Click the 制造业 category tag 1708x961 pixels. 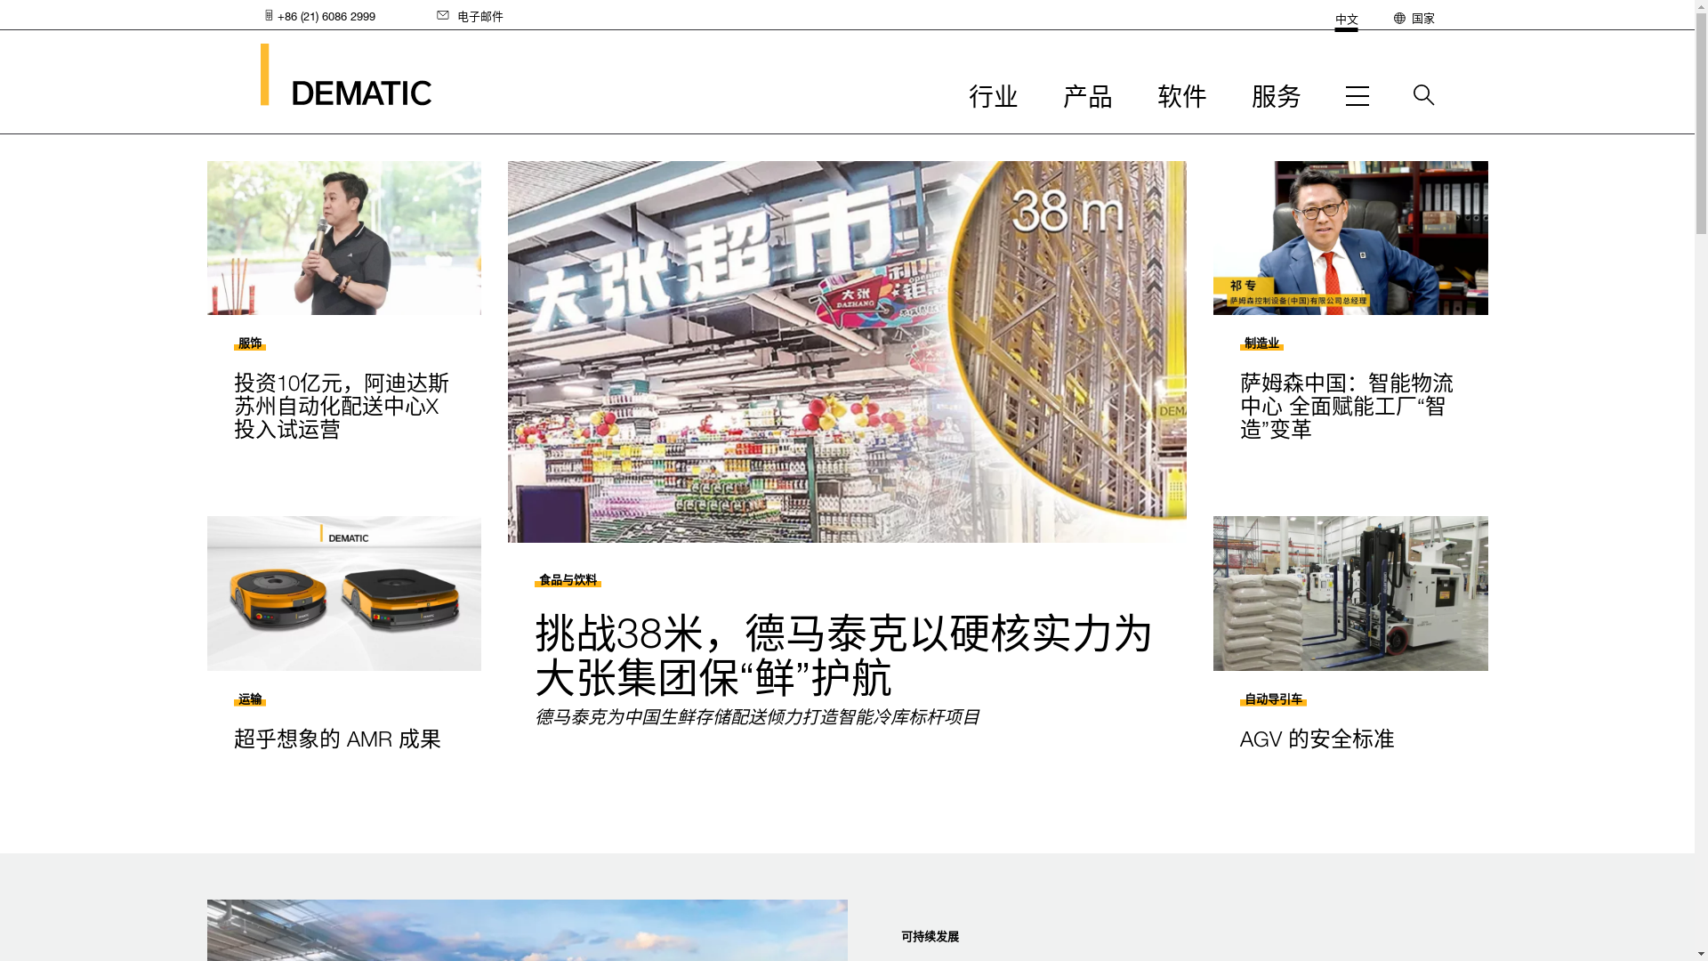pos(1261,343)
